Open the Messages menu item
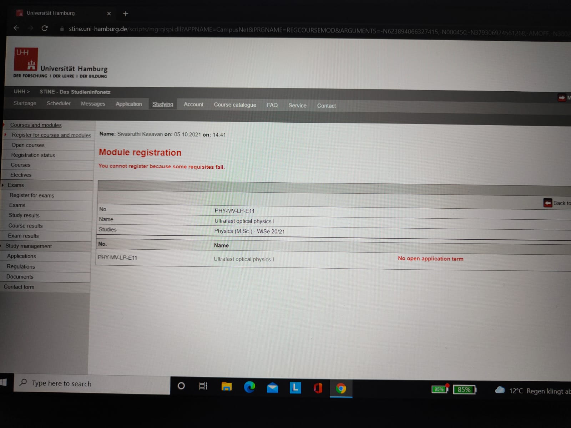The width and height of the screenshot is (571, 428). (x=93, y=103)
